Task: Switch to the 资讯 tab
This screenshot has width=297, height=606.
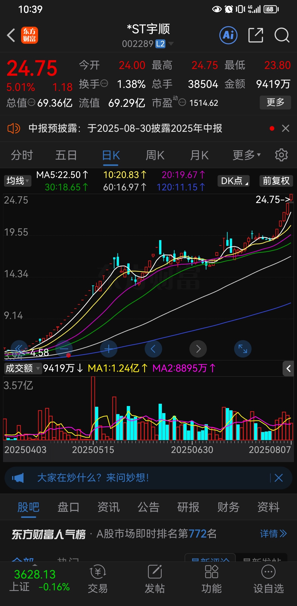Action: click(108, 507)
